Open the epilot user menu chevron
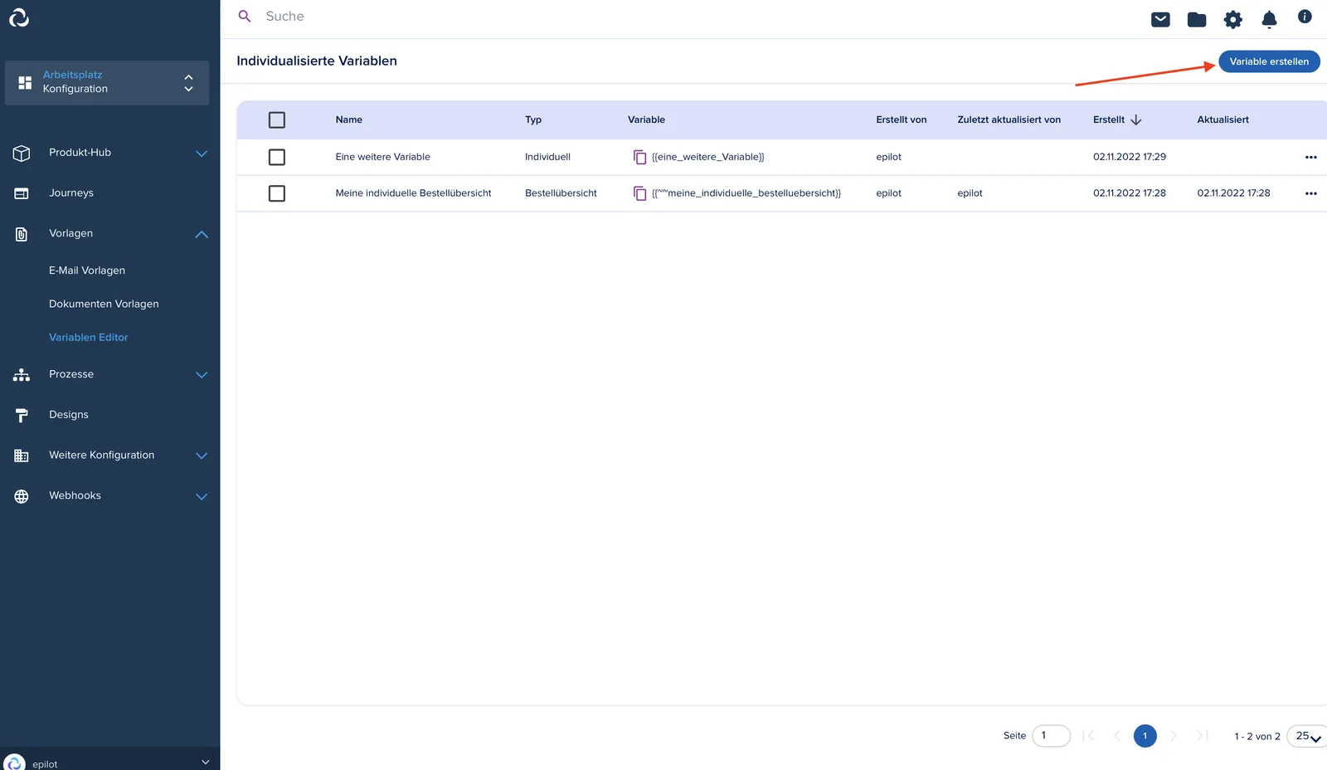1327x770 pixels. 206,762
